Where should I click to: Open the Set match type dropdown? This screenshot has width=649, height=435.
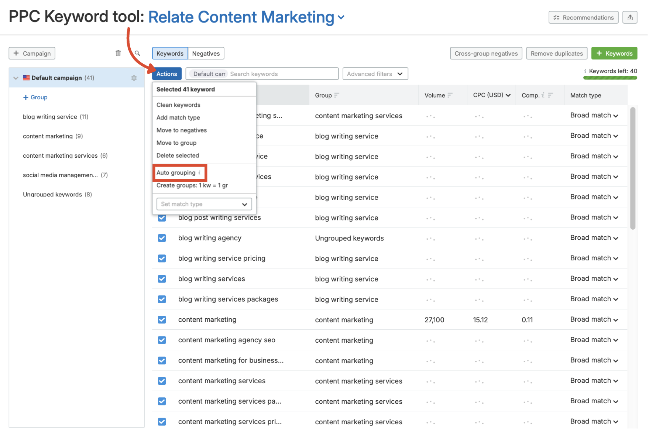(204, 204)
